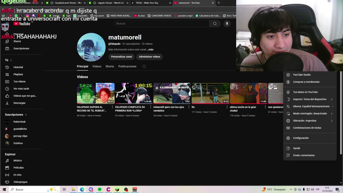Expand the Suscripciones section chevron
The width and height of the screenshot is (343, 193).
click(x=26, y=115)
